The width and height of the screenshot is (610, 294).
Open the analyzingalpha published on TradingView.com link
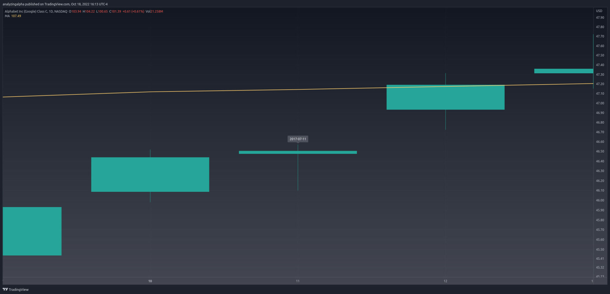[55, 4]
